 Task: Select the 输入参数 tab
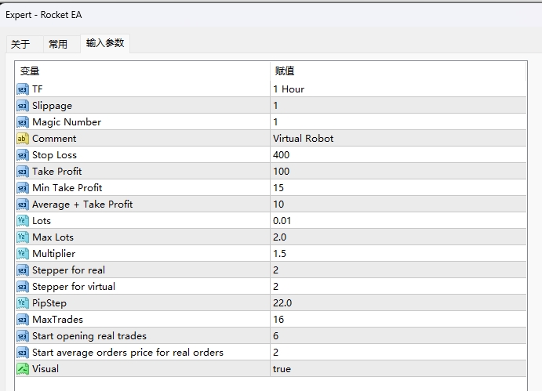104,44
